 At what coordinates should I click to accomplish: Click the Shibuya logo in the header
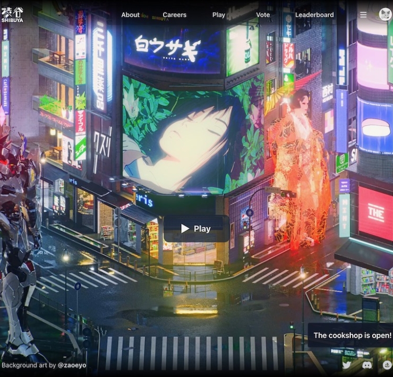12,14
